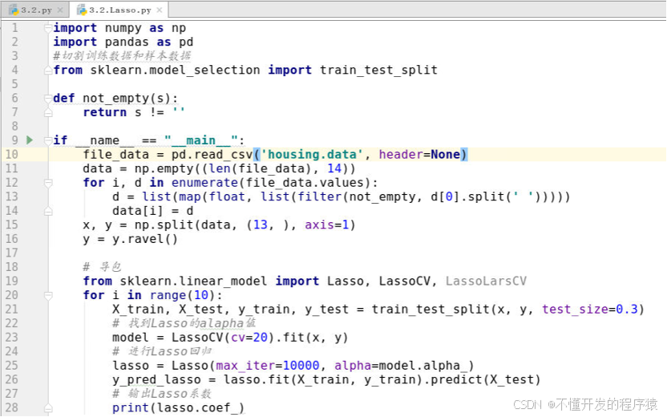The height and width of the screenshot is (417, 667).
Task: Click pandas import on line 2
Action: tap(127, 42)
